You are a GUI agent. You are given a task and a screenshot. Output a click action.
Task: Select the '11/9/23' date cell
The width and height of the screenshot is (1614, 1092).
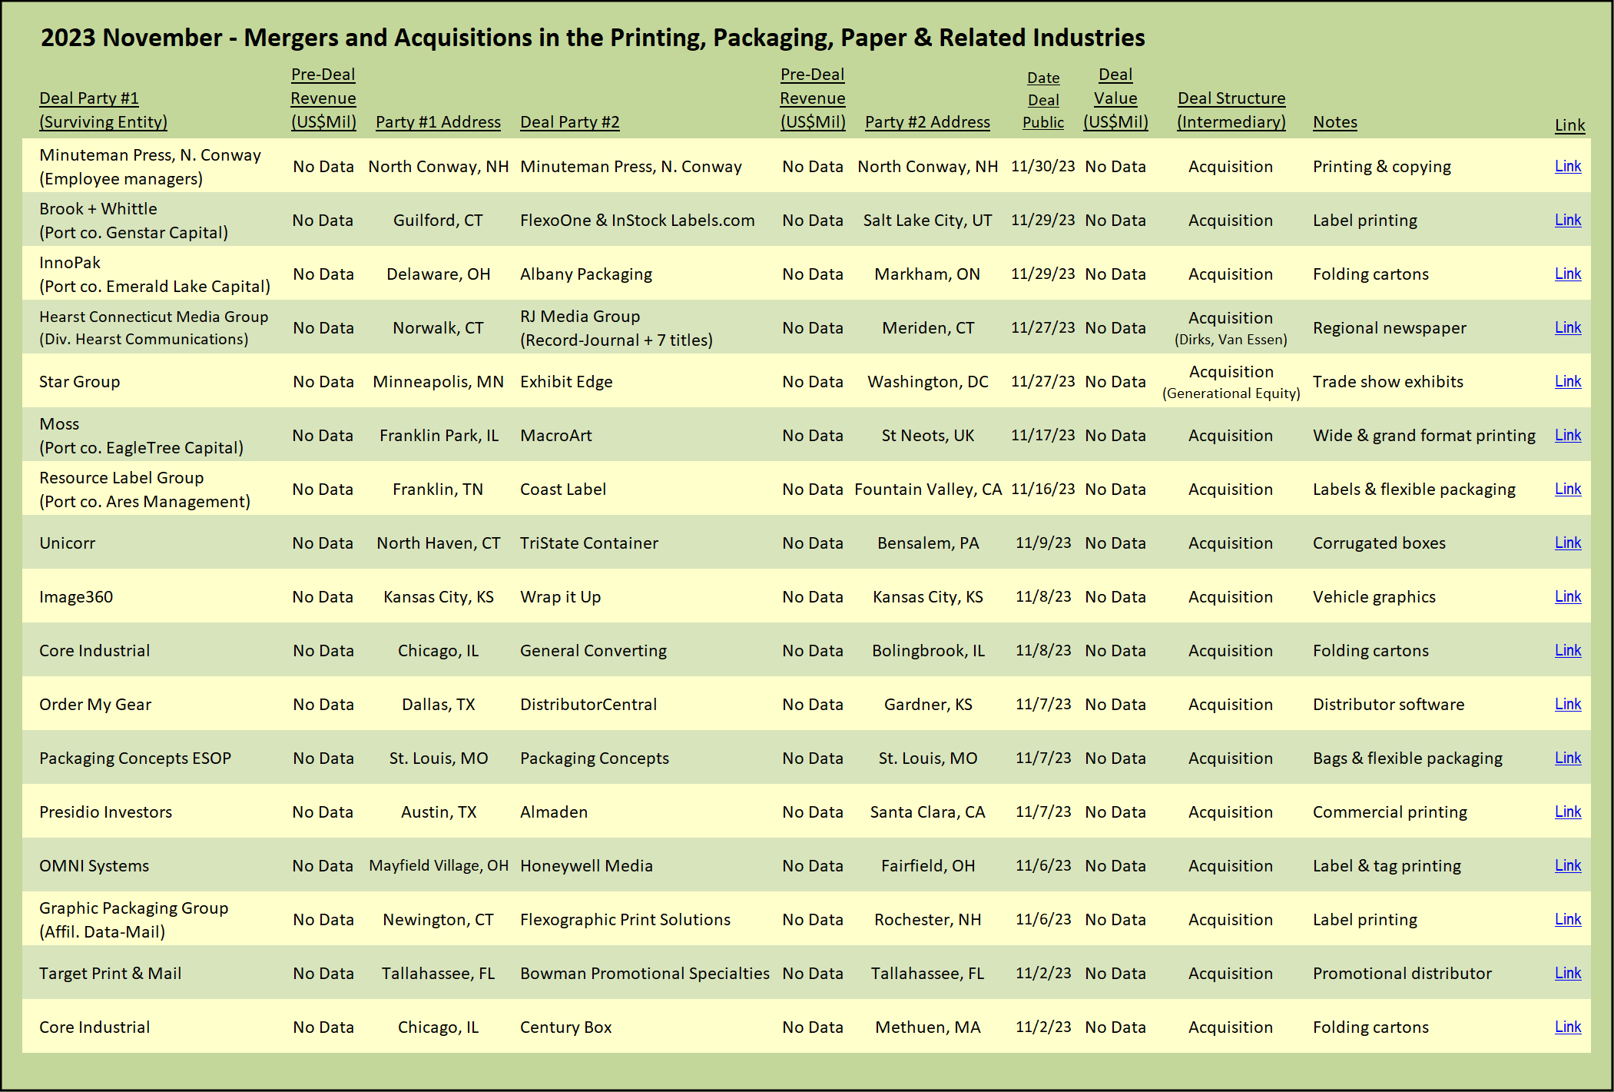(1042, 543)
